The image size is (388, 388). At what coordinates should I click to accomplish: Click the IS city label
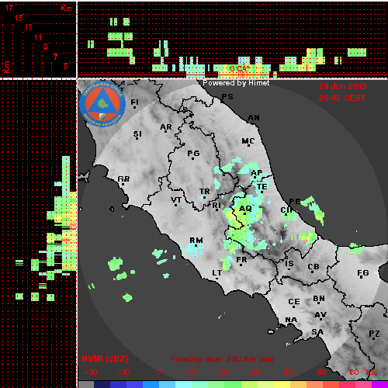[289, 264]
